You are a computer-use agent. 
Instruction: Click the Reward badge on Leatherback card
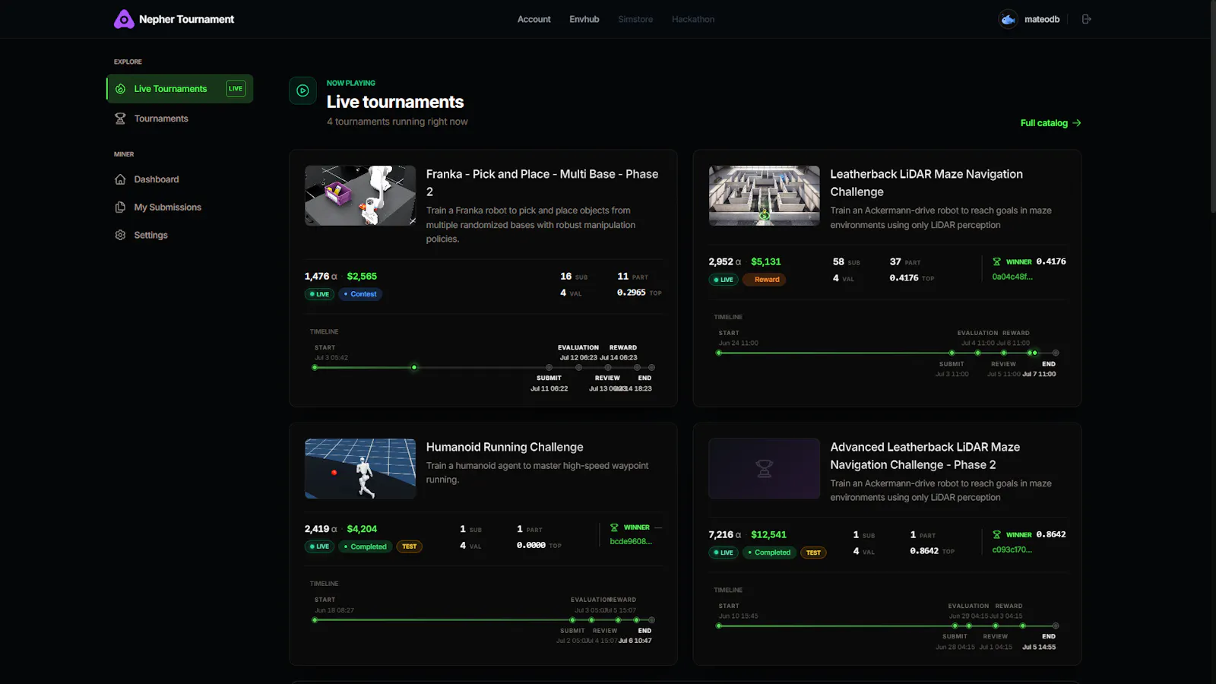click(764, 280)
